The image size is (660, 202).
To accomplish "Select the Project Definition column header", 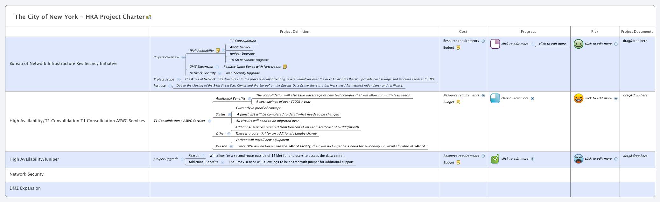I will pos(295,31).
